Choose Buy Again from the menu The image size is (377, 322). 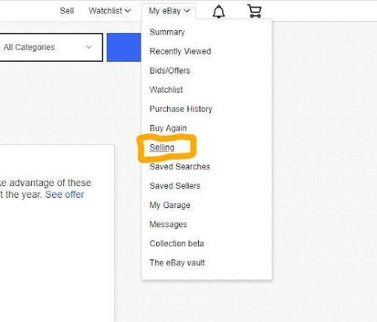click(x=168, y=128)
